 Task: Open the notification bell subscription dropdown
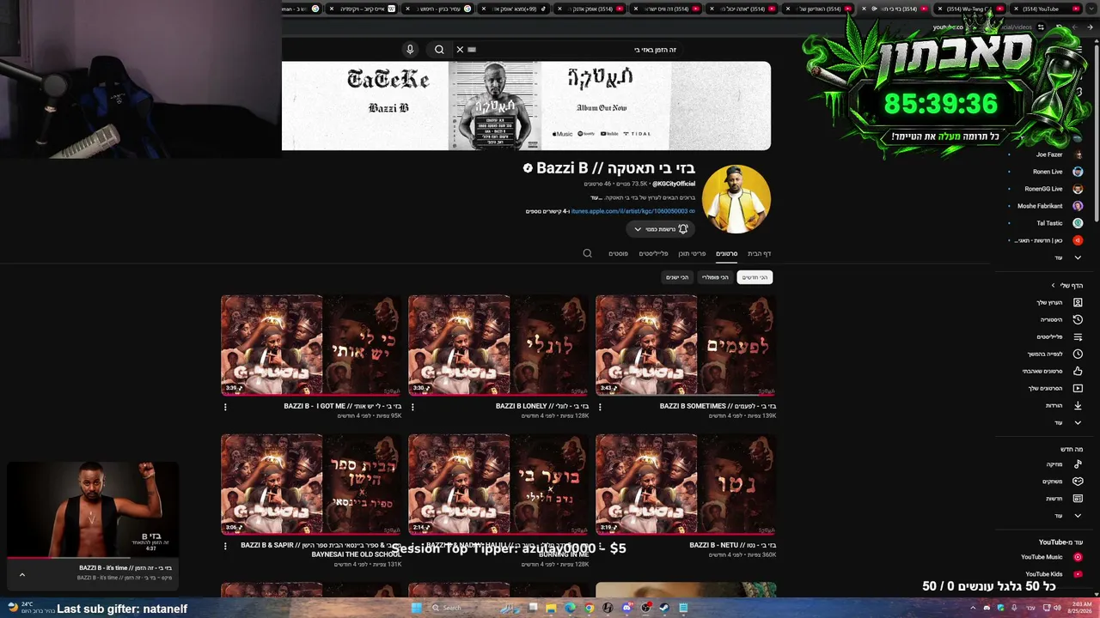point(660,229)
